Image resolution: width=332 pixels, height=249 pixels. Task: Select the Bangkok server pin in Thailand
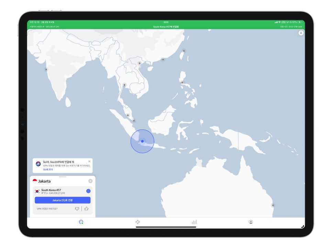point(124,85)
